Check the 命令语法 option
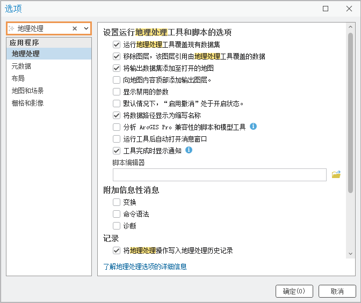Image resolution: width=361 pixels, height=303 pixels. click(x=117, y=214)
